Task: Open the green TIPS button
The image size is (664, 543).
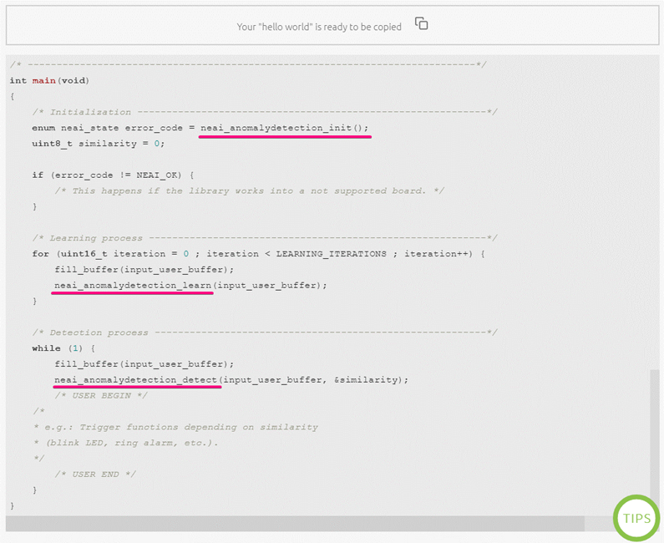Action: tap(636, 518)
